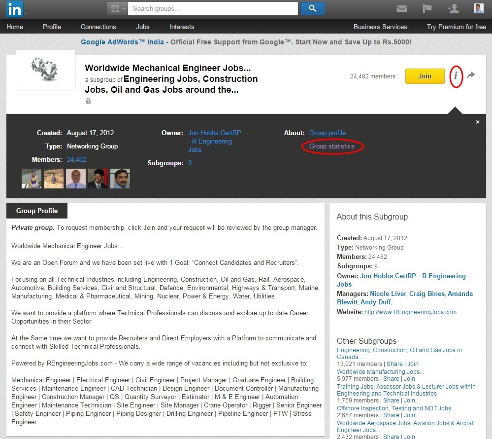
Task: Open sidebar owner Jon Hobbs CertRP link
Action: [401, 280]
